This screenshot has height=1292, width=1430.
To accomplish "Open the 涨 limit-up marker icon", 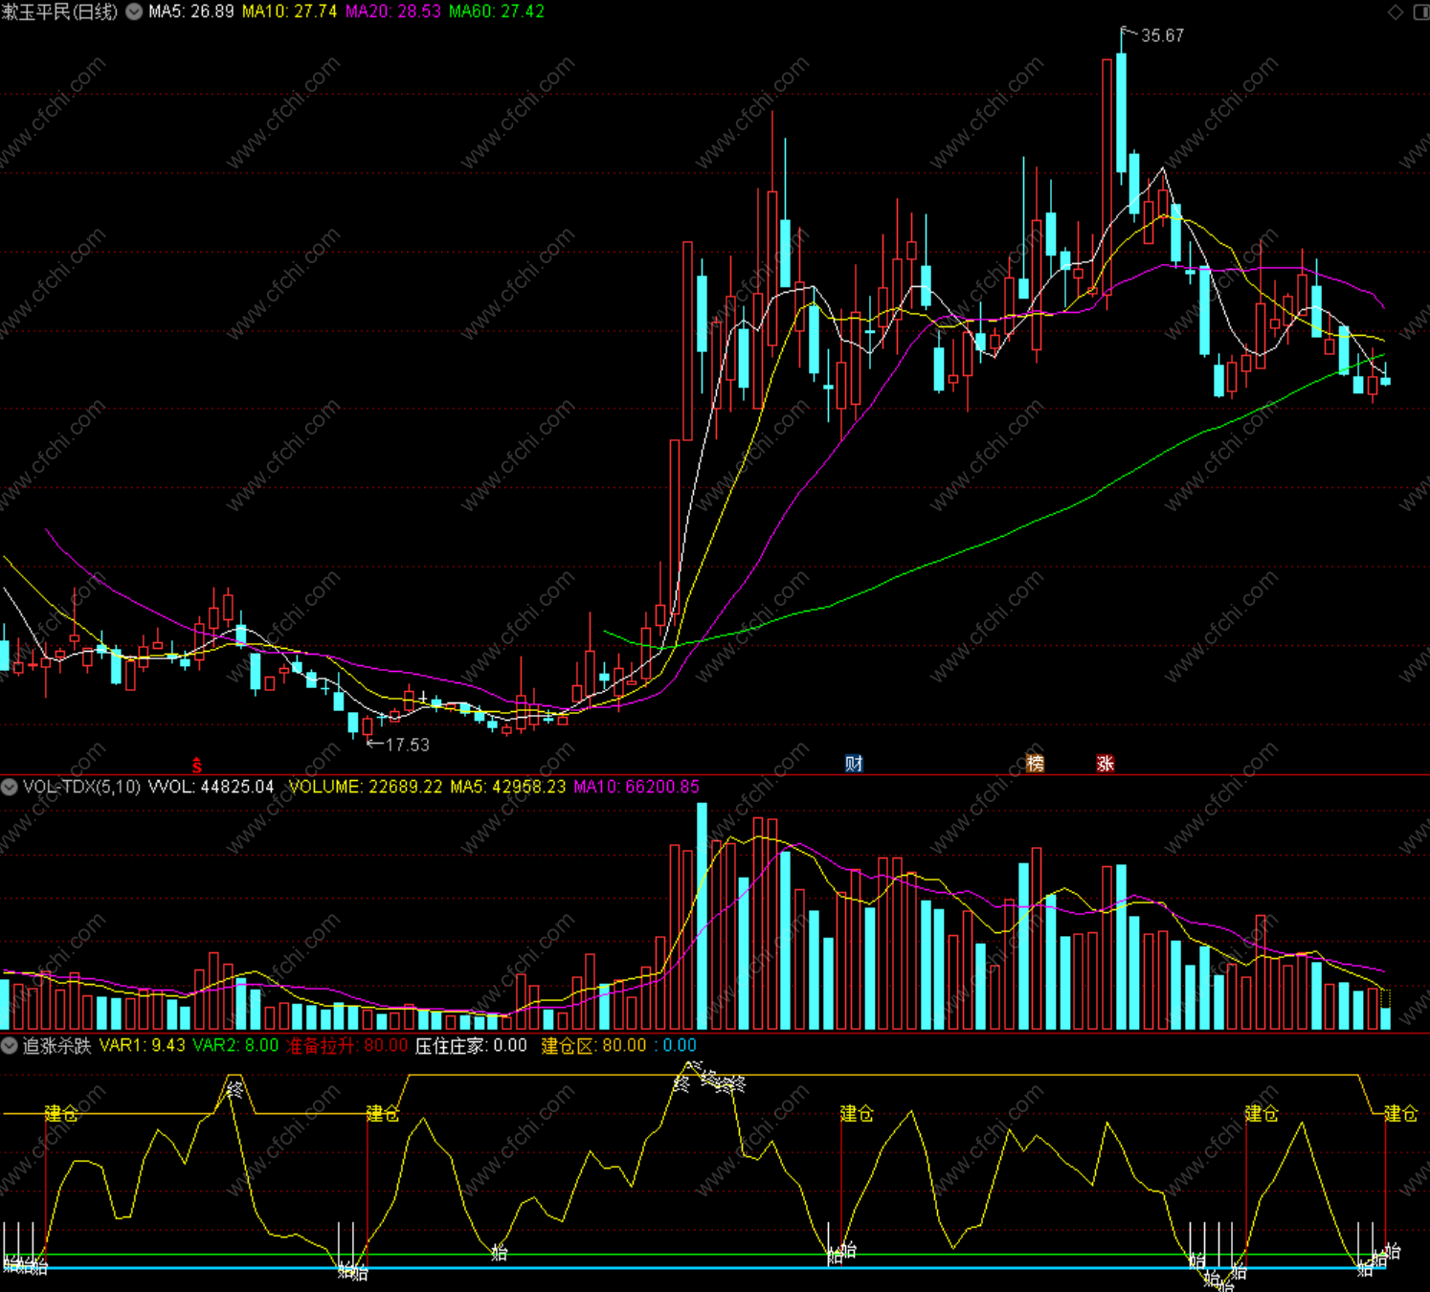I will (1106, 763).
